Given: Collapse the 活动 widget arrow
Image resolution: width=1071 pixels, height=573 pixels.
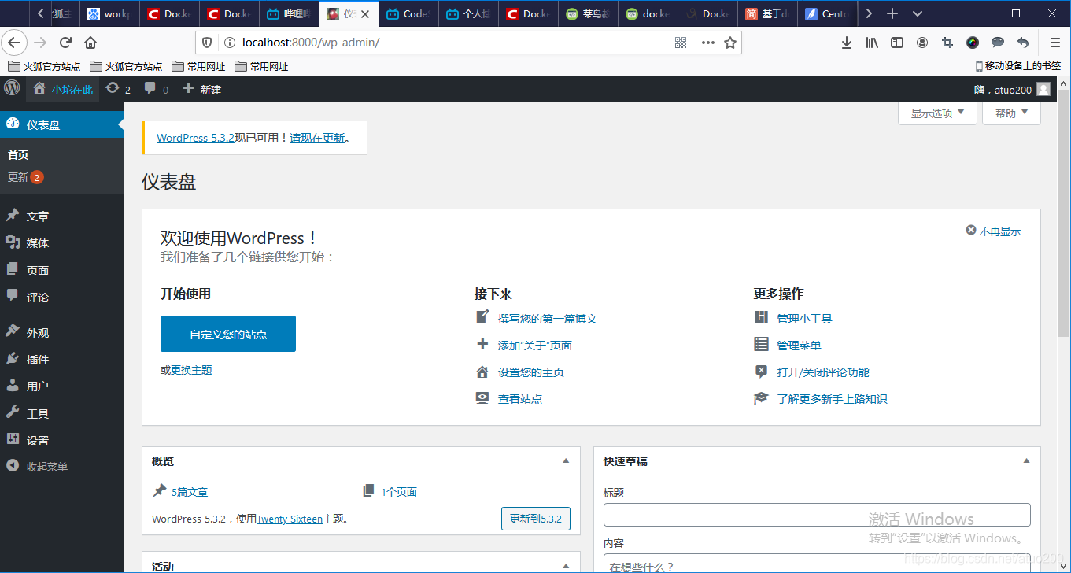Looking at the screenshot, I should (566, 566).
